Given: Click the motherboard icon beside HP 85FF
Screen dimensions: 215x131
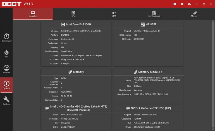Looking at the screenshot, I should tap(143, 25).
